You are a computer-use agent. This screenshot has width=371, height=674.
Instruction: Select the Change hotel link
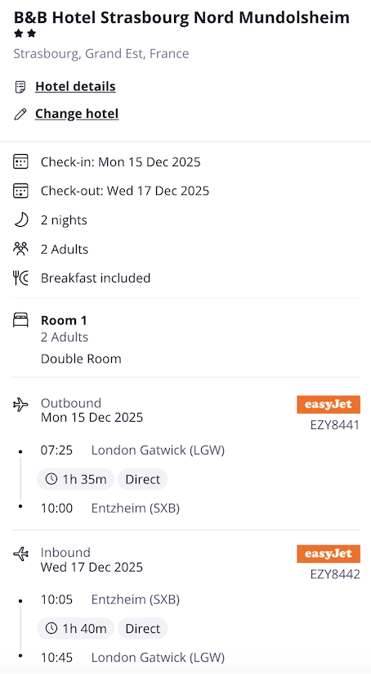(x=77, y=114)
